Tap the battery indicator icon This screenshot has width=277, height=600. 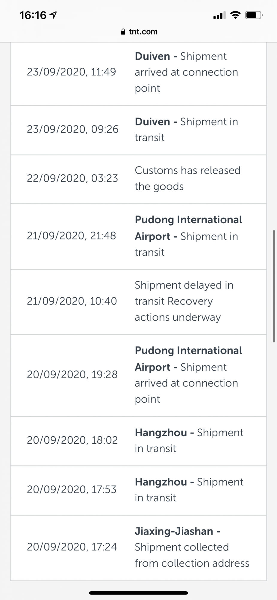tap(254, 15)
